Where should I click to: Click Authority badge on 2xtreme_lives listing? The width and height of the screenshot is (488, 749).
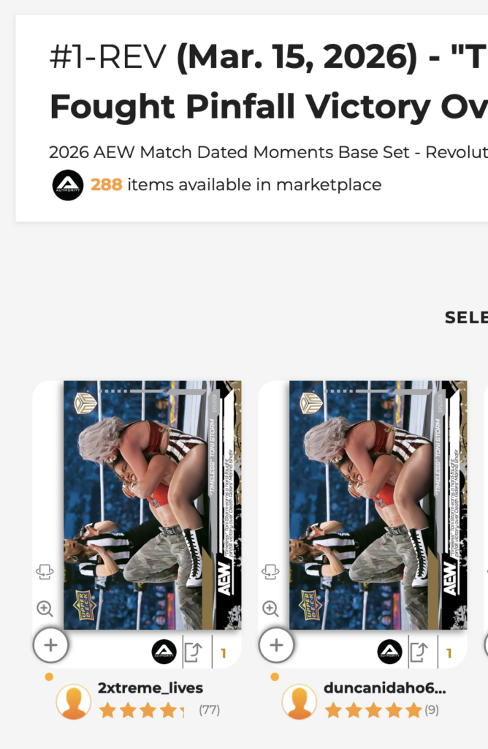pyautogui.click(x=164, y=652)
